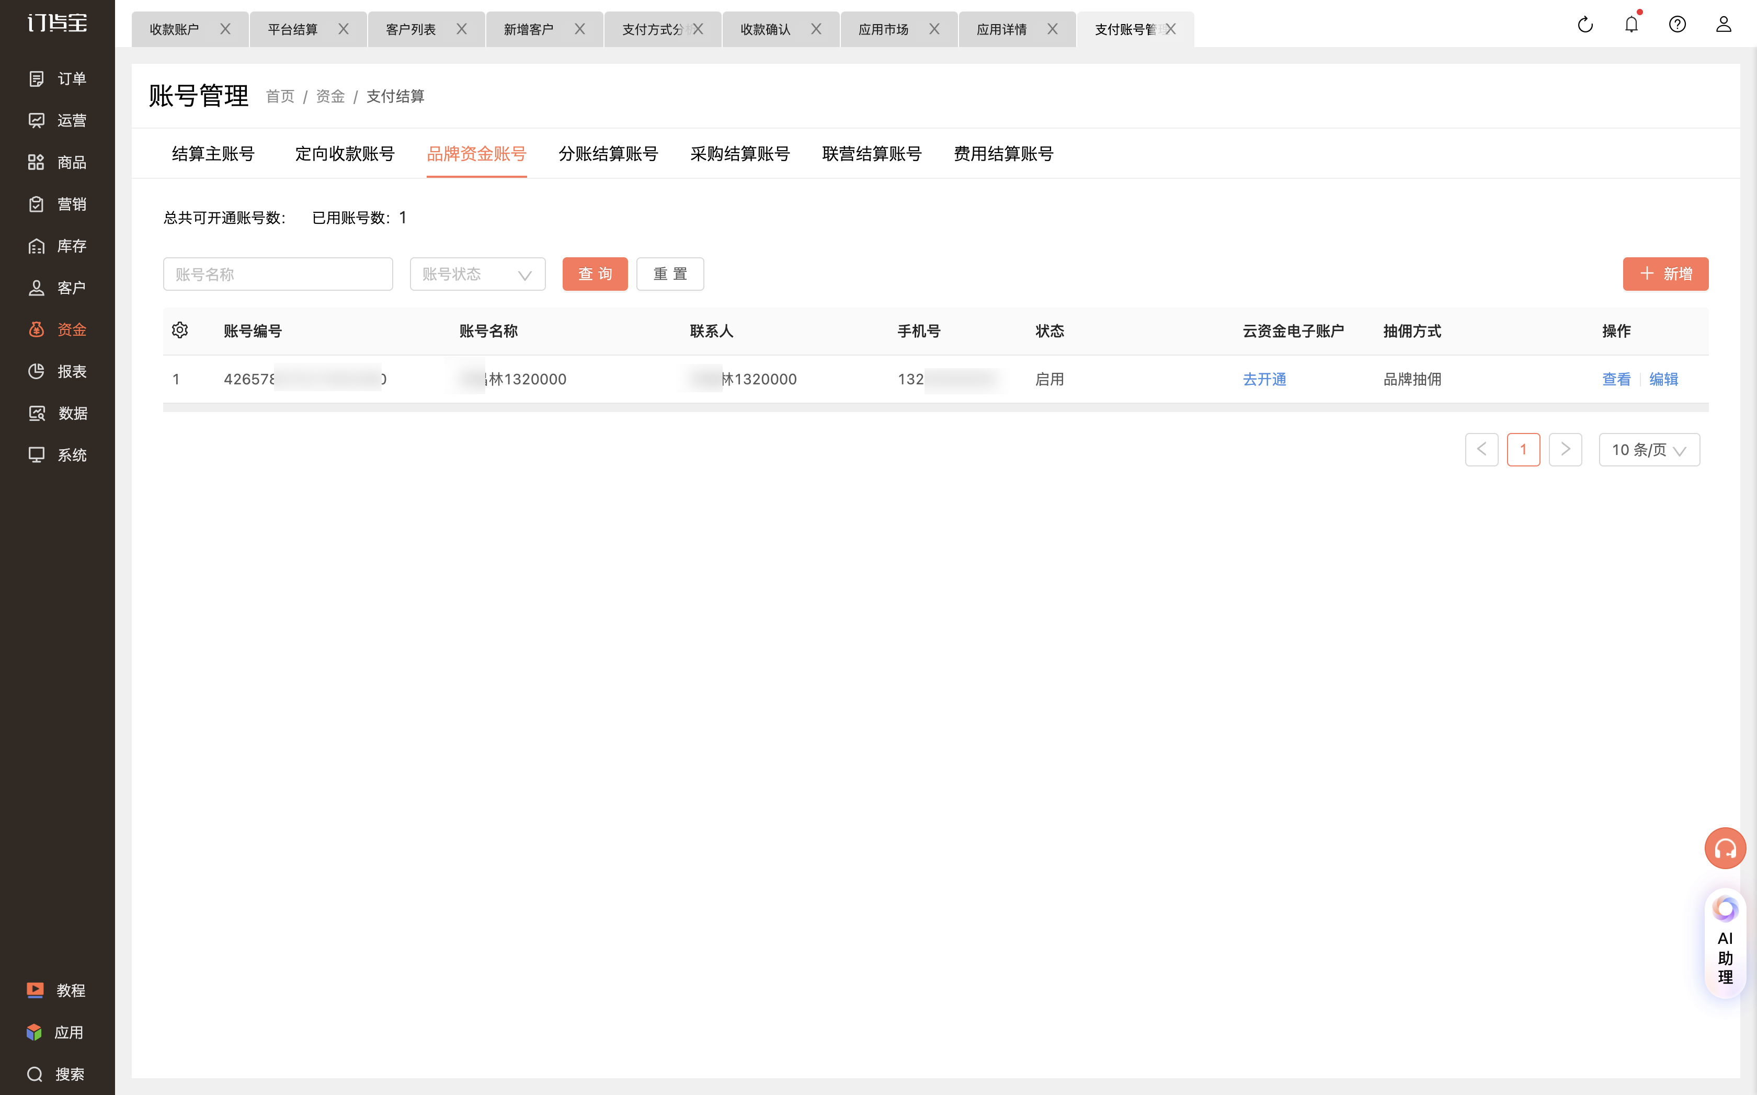Image resolution: width=1757 pixels, height=1095 pixels.
Task: Open the 10 条/页 page size dropdown
Action: (1649, 450)
